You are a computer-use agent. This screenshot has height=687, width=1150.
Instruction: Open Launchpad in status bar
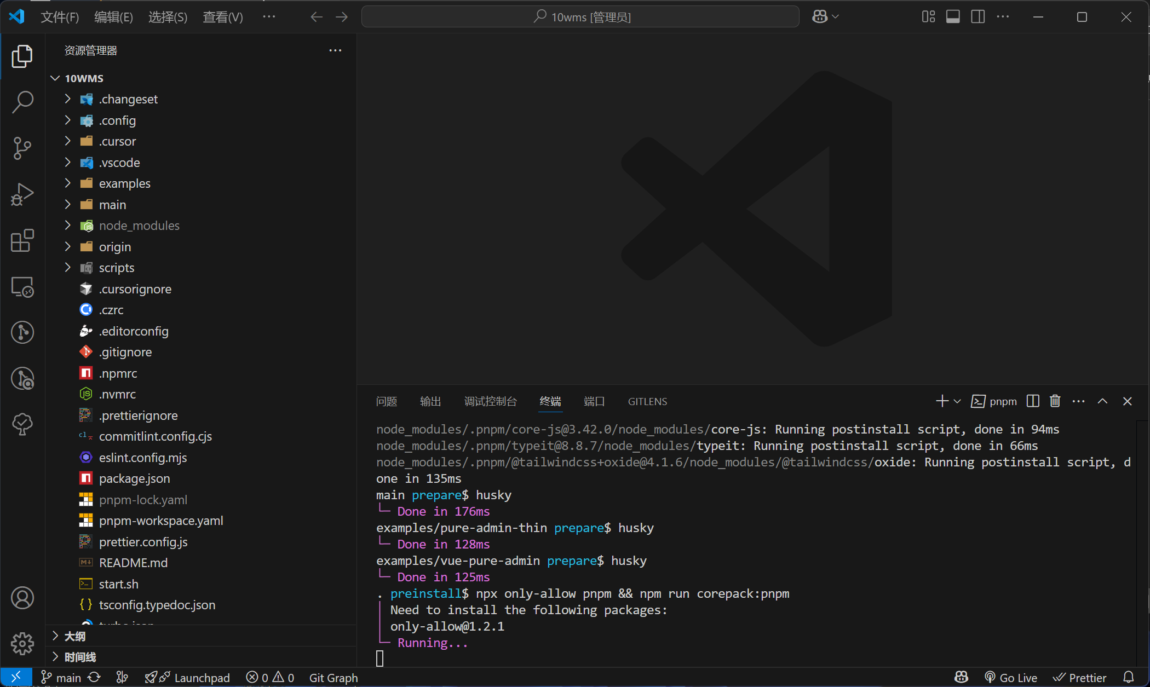click(x=187, y=678)
